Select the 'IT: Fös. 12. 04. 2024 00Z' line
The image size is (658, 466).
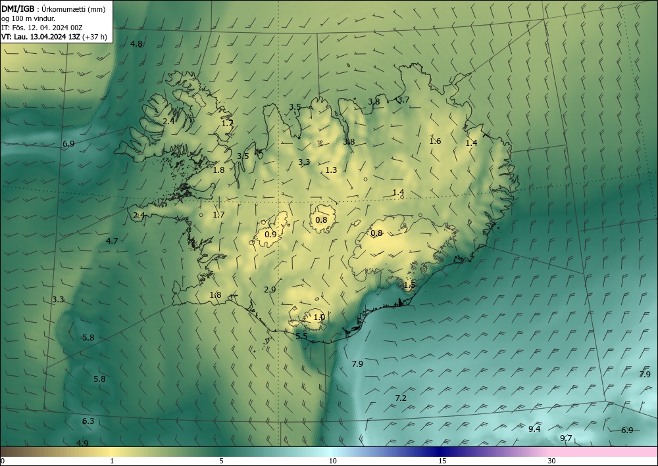(x=42, y=28)
